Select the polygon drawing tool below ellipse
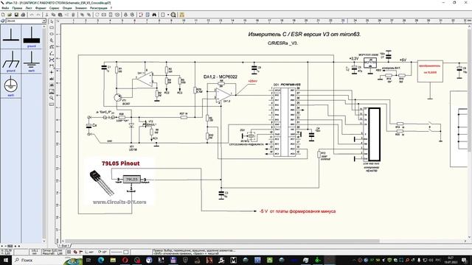 click(x=52, y=40)
